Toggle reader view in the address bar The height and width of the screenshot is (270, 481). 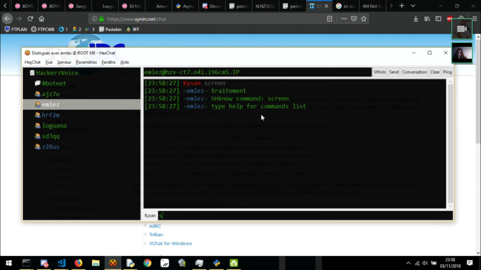[330, 19]
